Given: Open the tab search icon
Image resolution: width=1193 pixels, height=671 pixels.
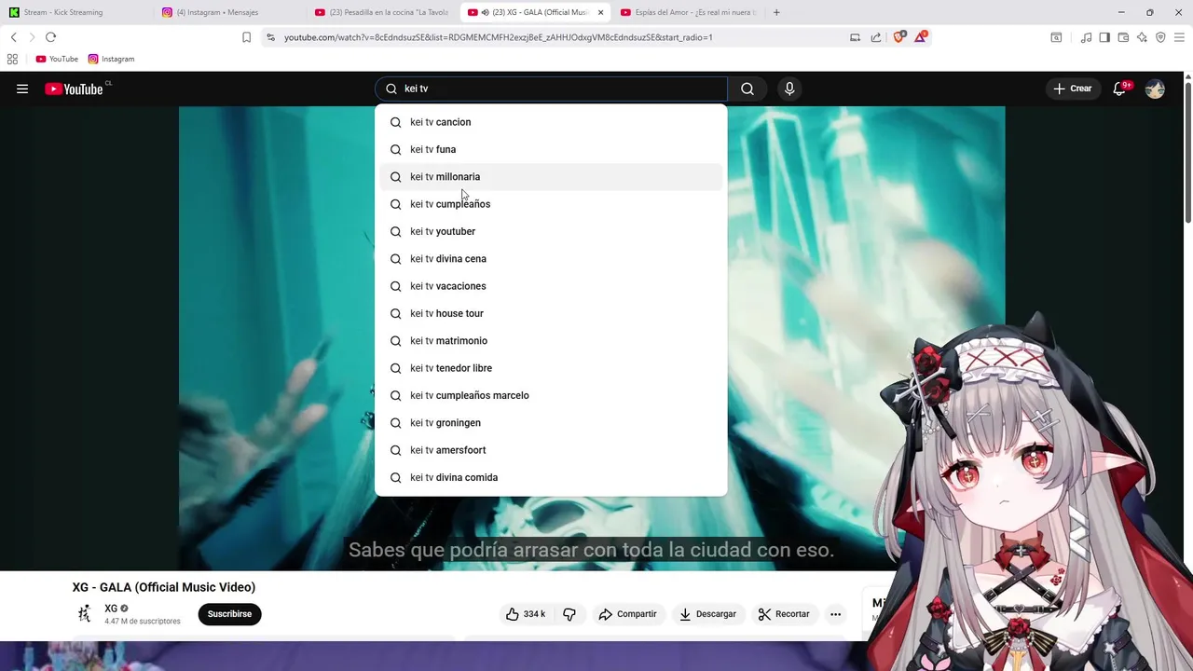Looking at the screenshot, I should (x=1056, y=37).
